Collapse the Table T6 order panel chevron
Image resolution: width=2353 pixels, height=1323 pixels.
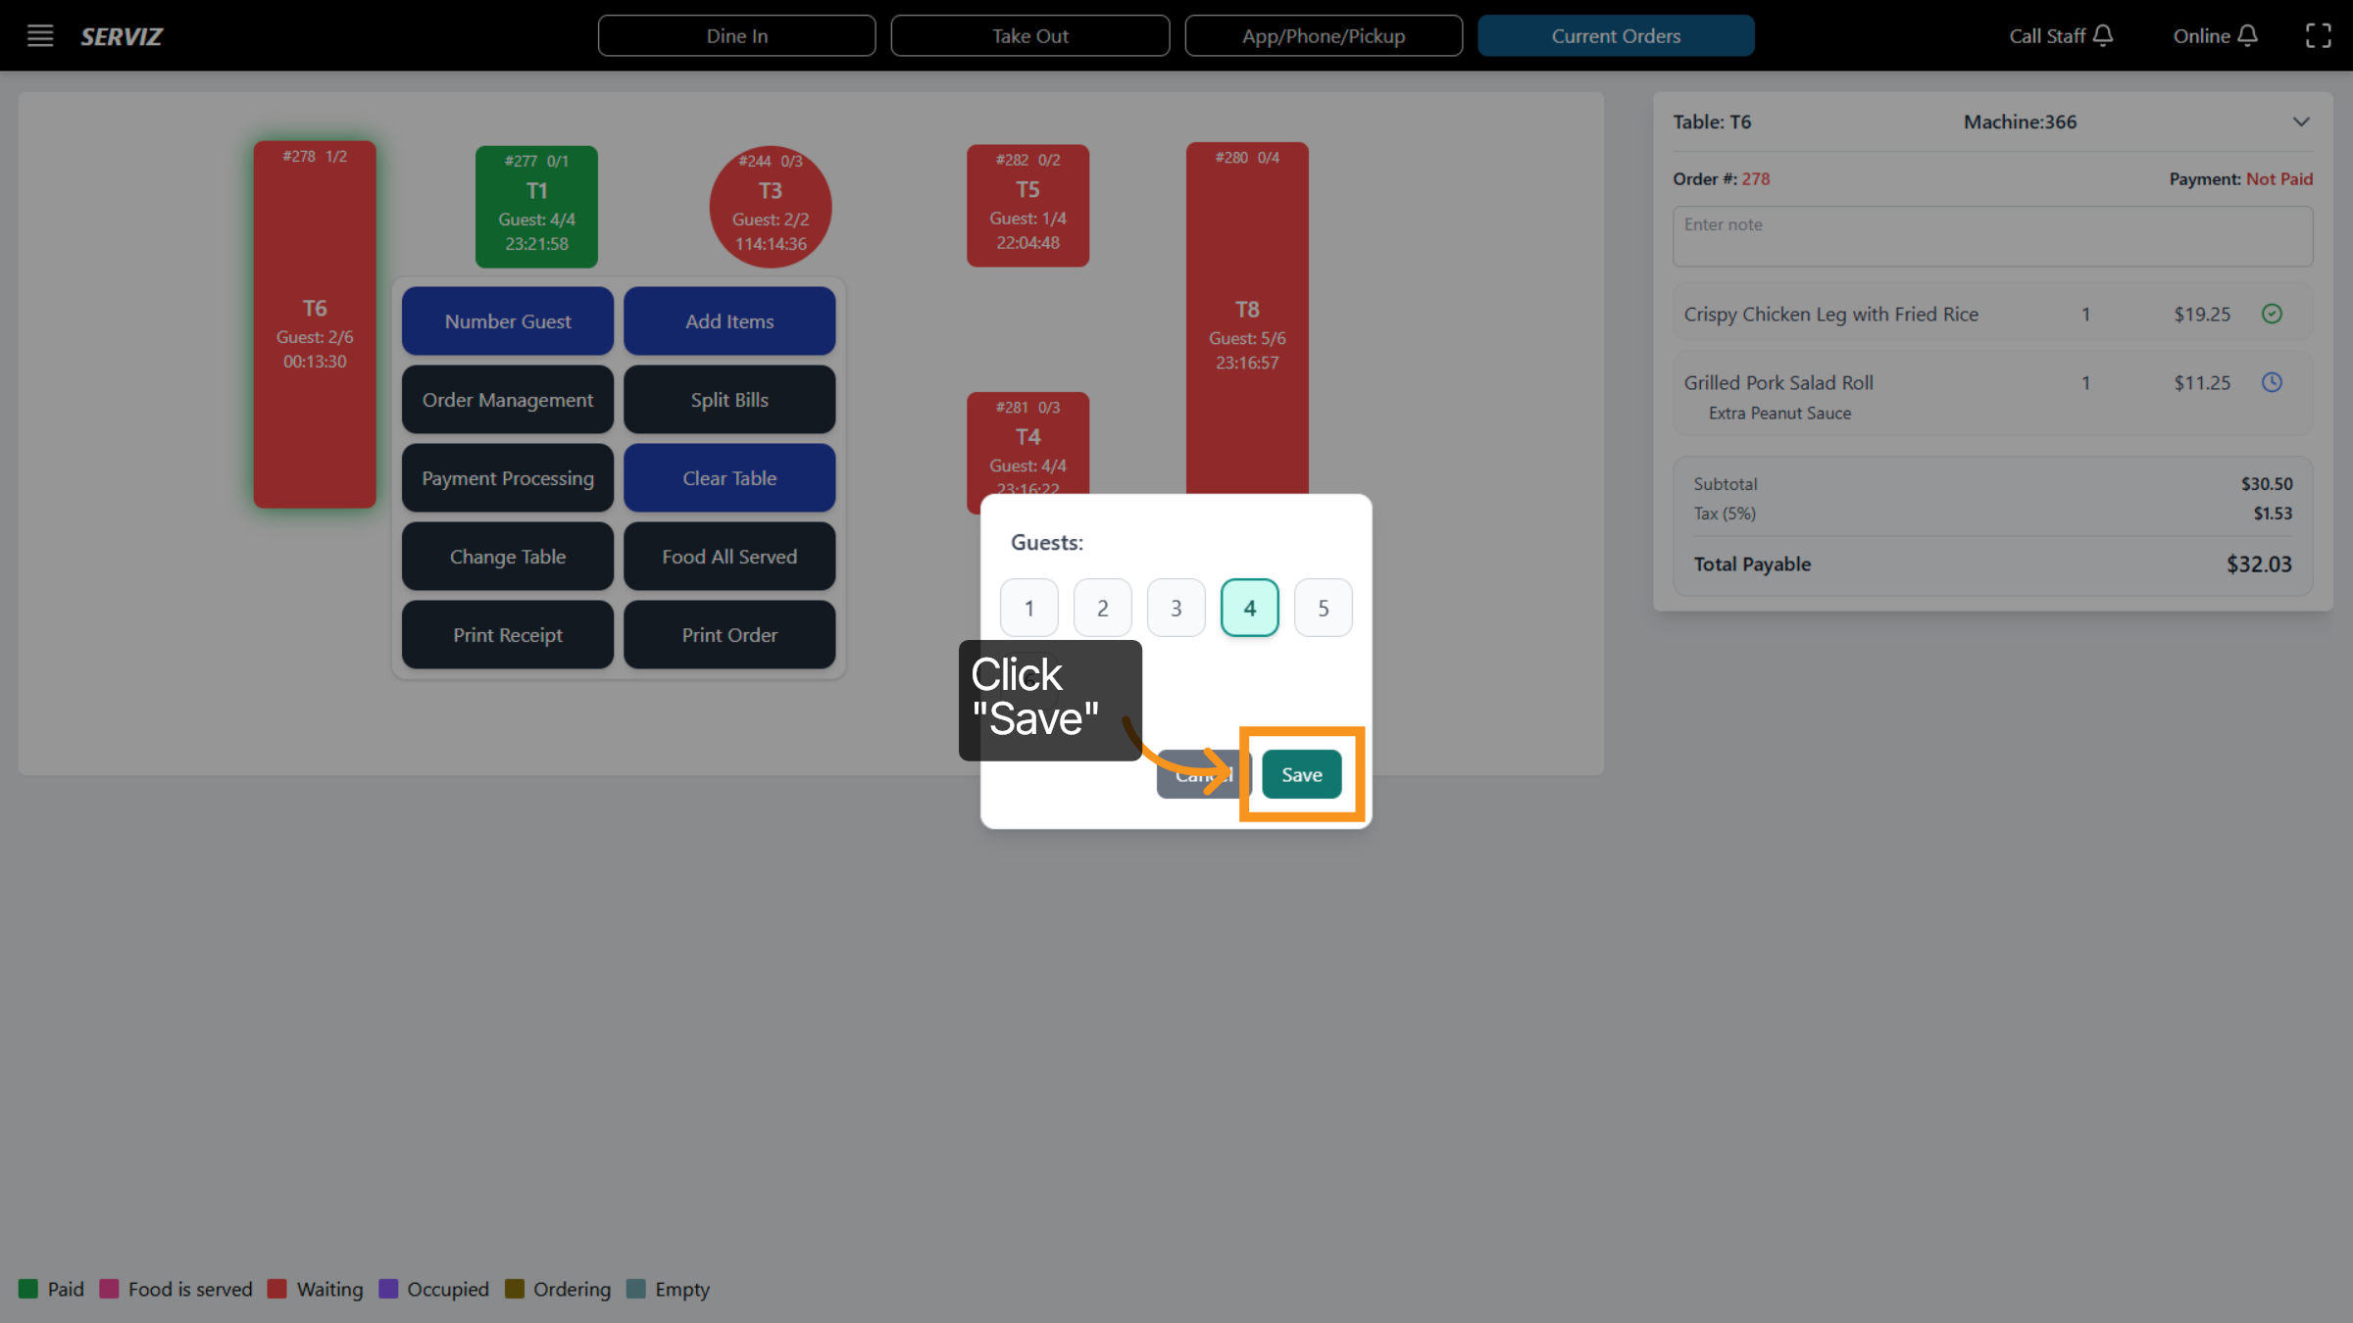[2301, 122]
